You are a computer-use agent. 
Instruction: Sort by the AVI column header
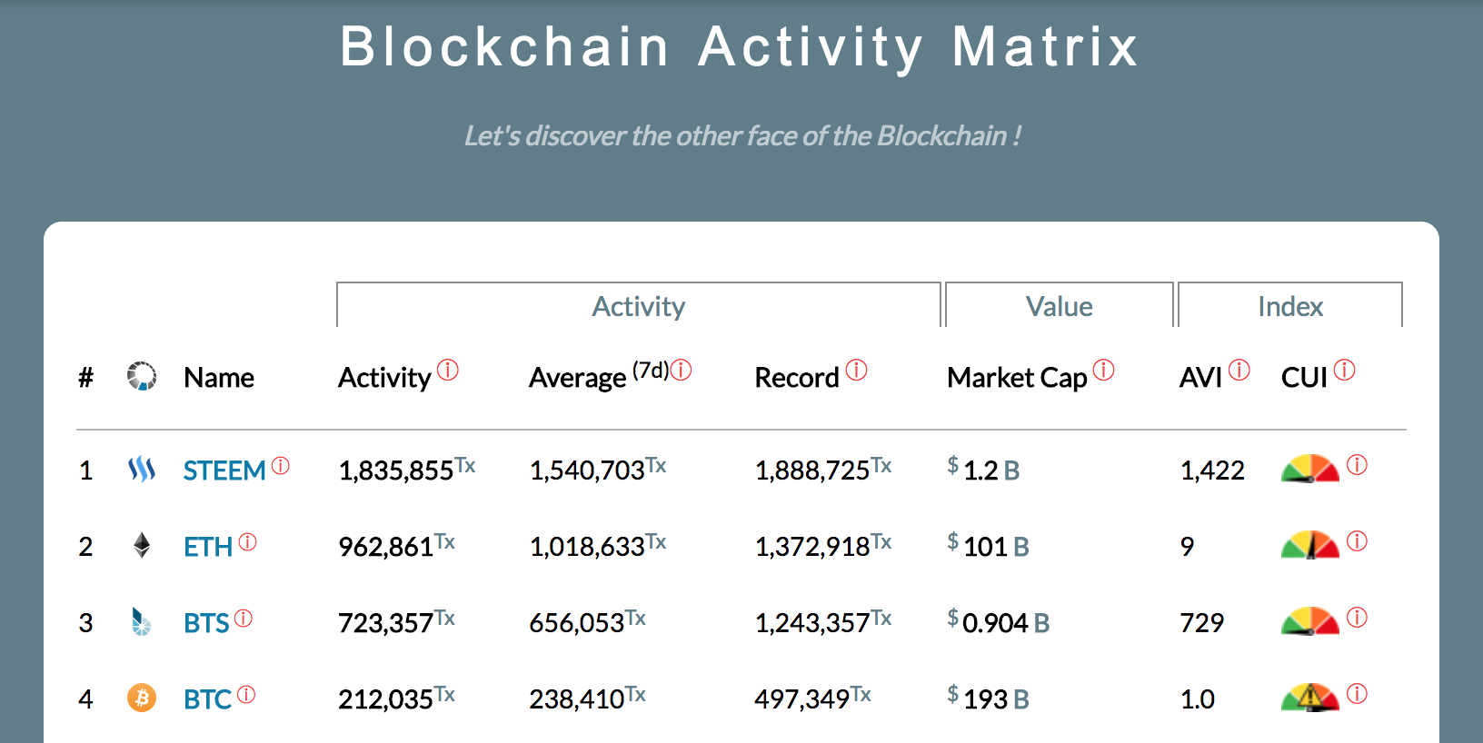pos(1200,378)
